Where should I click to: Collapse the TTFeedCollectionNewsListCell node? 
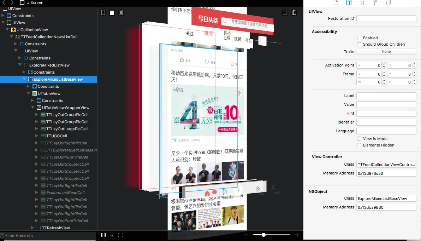12,36
